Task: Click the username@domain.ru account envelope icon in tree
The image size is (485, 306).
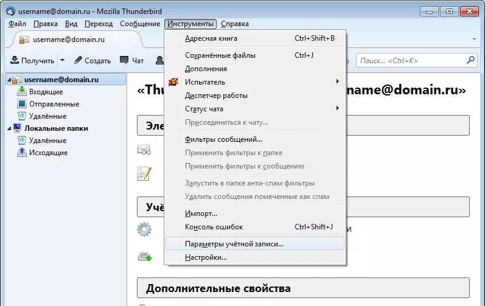Action: coord(16,80)
